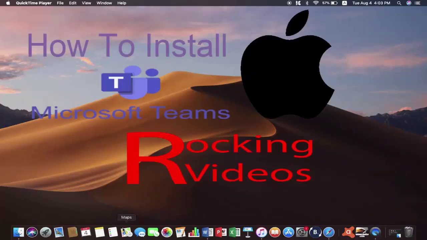Open Wi-Fi status menu

(316, 3)
